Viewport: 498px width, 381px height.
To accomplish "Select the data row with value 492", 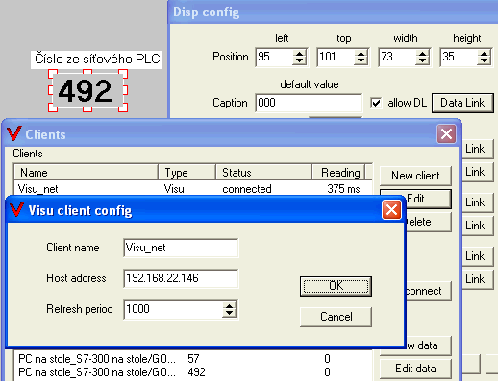I will (x=193, y=372).
